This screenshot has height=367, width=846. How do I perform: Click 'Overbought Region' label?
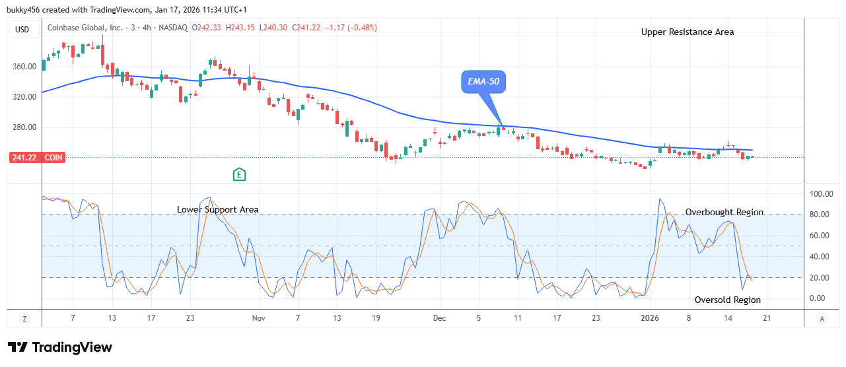(724, 212)
